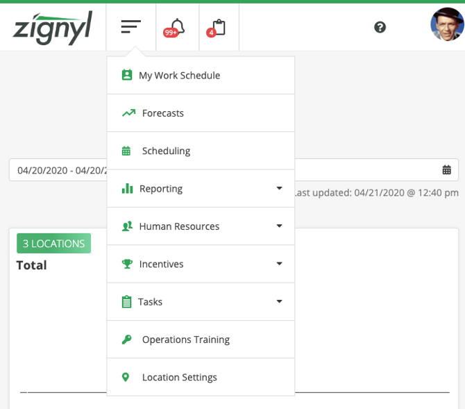Open clipboard tasks icon with 4 badge
The height and width of the screenshot is (409, 465).
(x=219, y=28)
